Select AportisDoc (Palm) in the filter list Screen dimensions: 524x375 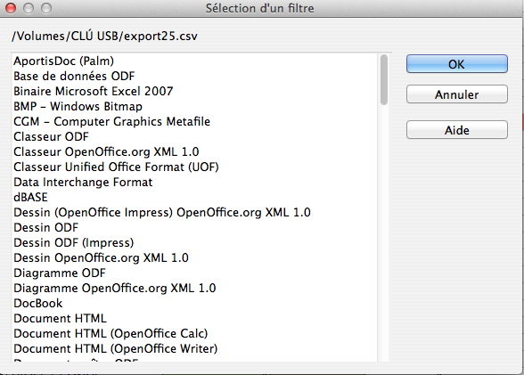[x=63, y=61]
